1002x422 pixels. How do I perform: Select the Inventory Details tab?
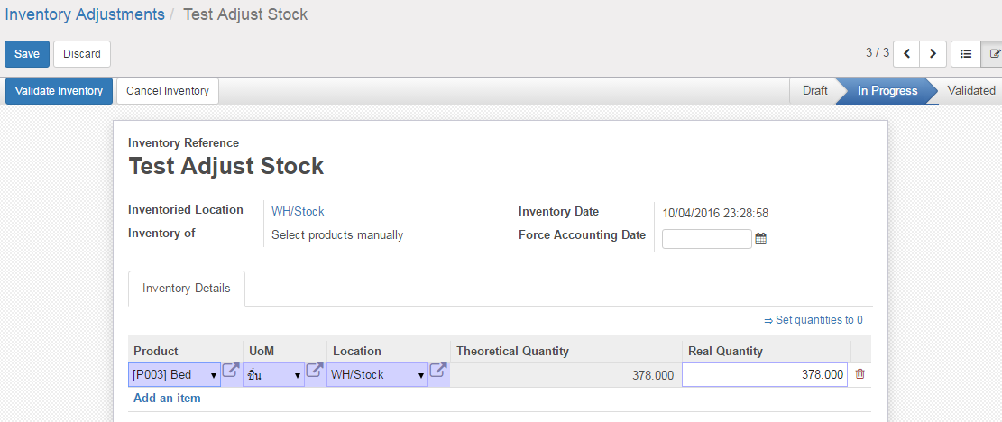187,289
